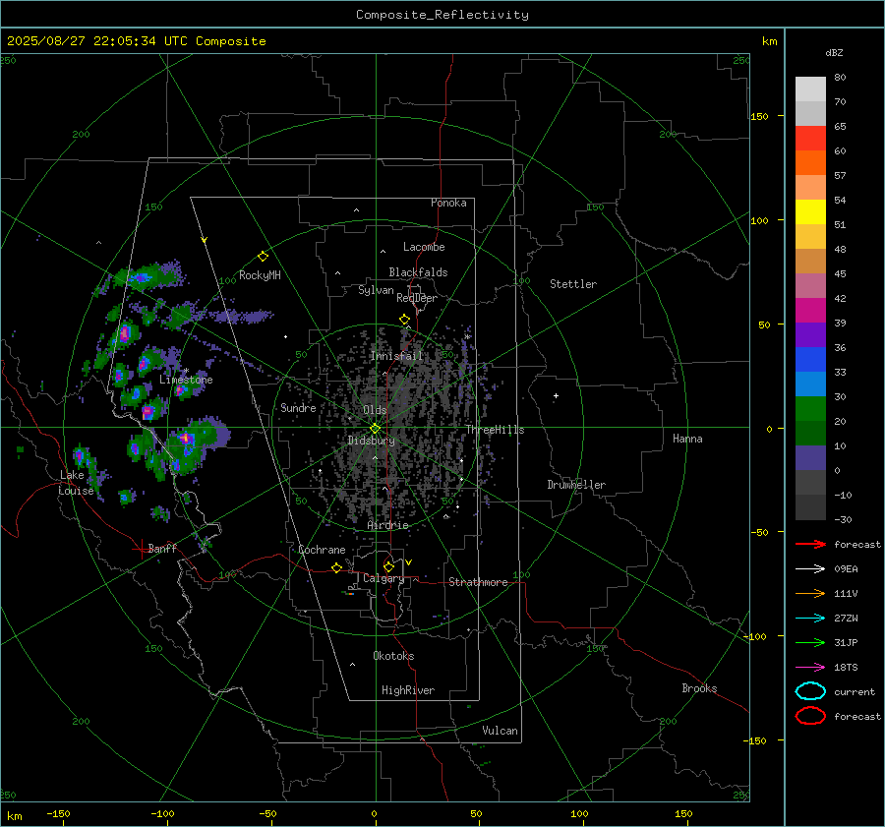Click the yellow diamond marker below RedDeer
Viewport: 885px width, 827px height.
click(404, 320)
